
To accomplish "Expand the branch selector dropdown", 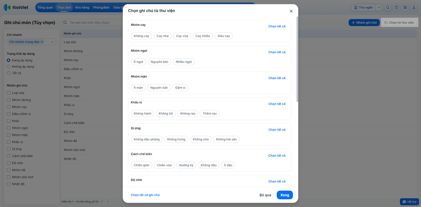I will 52,42.
